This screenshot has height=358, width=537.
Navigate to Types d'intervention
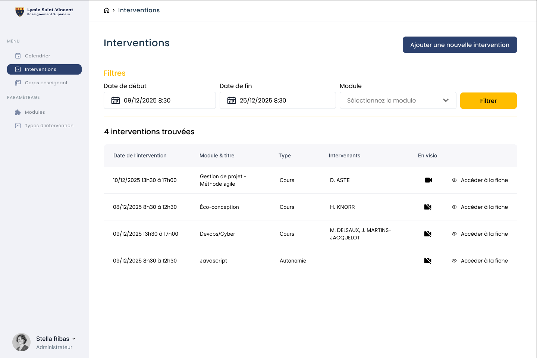pyautogui.click(x=49, y=126)
